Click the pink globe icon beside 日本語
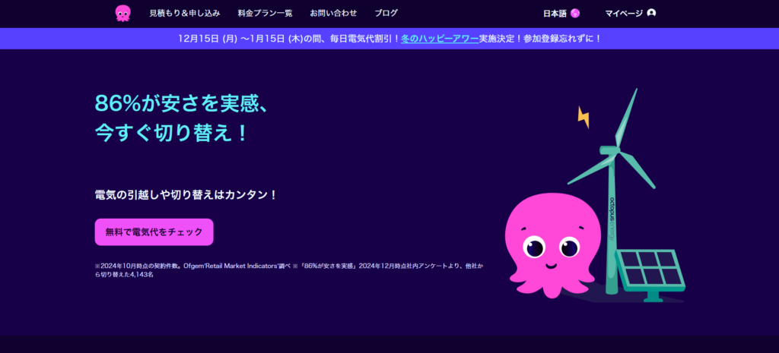Screen dimensions: 779x353 (x=575, y=13)
